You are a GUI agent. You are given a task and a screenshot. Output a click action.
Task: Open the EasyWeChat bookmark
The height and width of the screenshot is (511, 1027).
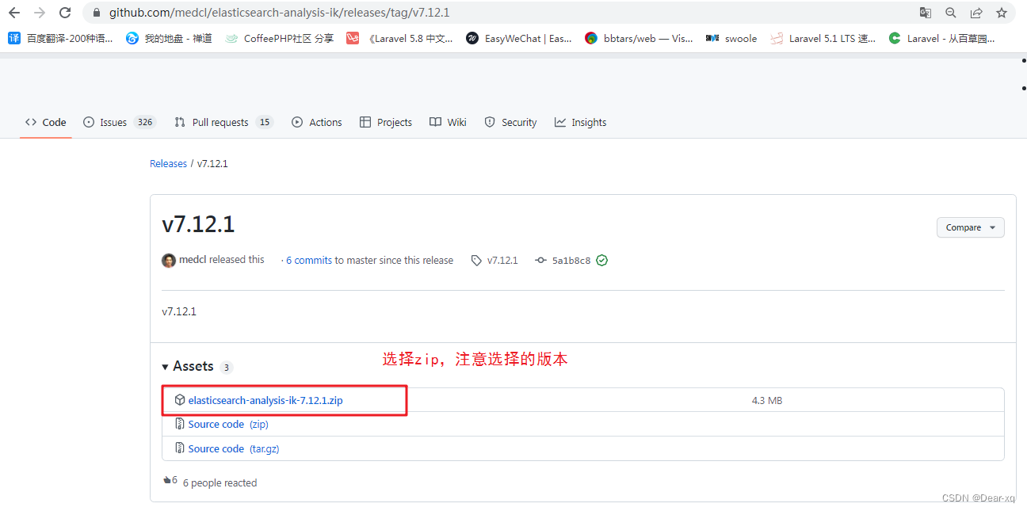[x=519, y=38]
